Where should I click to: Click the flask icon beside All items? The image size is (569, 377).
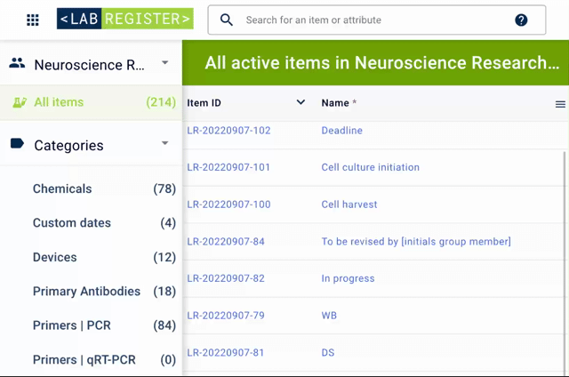click(20, 102)
